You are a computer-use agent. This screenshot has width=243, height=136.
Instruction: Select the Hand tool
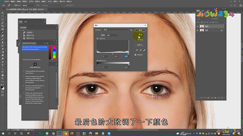tap(2, 75)
